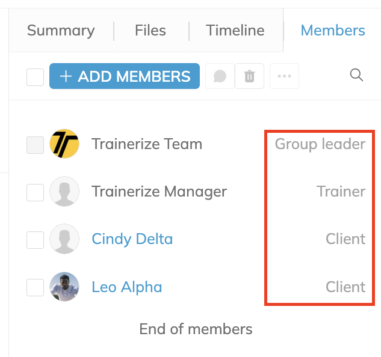Toggle the select-all members checkbox
381x357 pixels.
(36, 77)
